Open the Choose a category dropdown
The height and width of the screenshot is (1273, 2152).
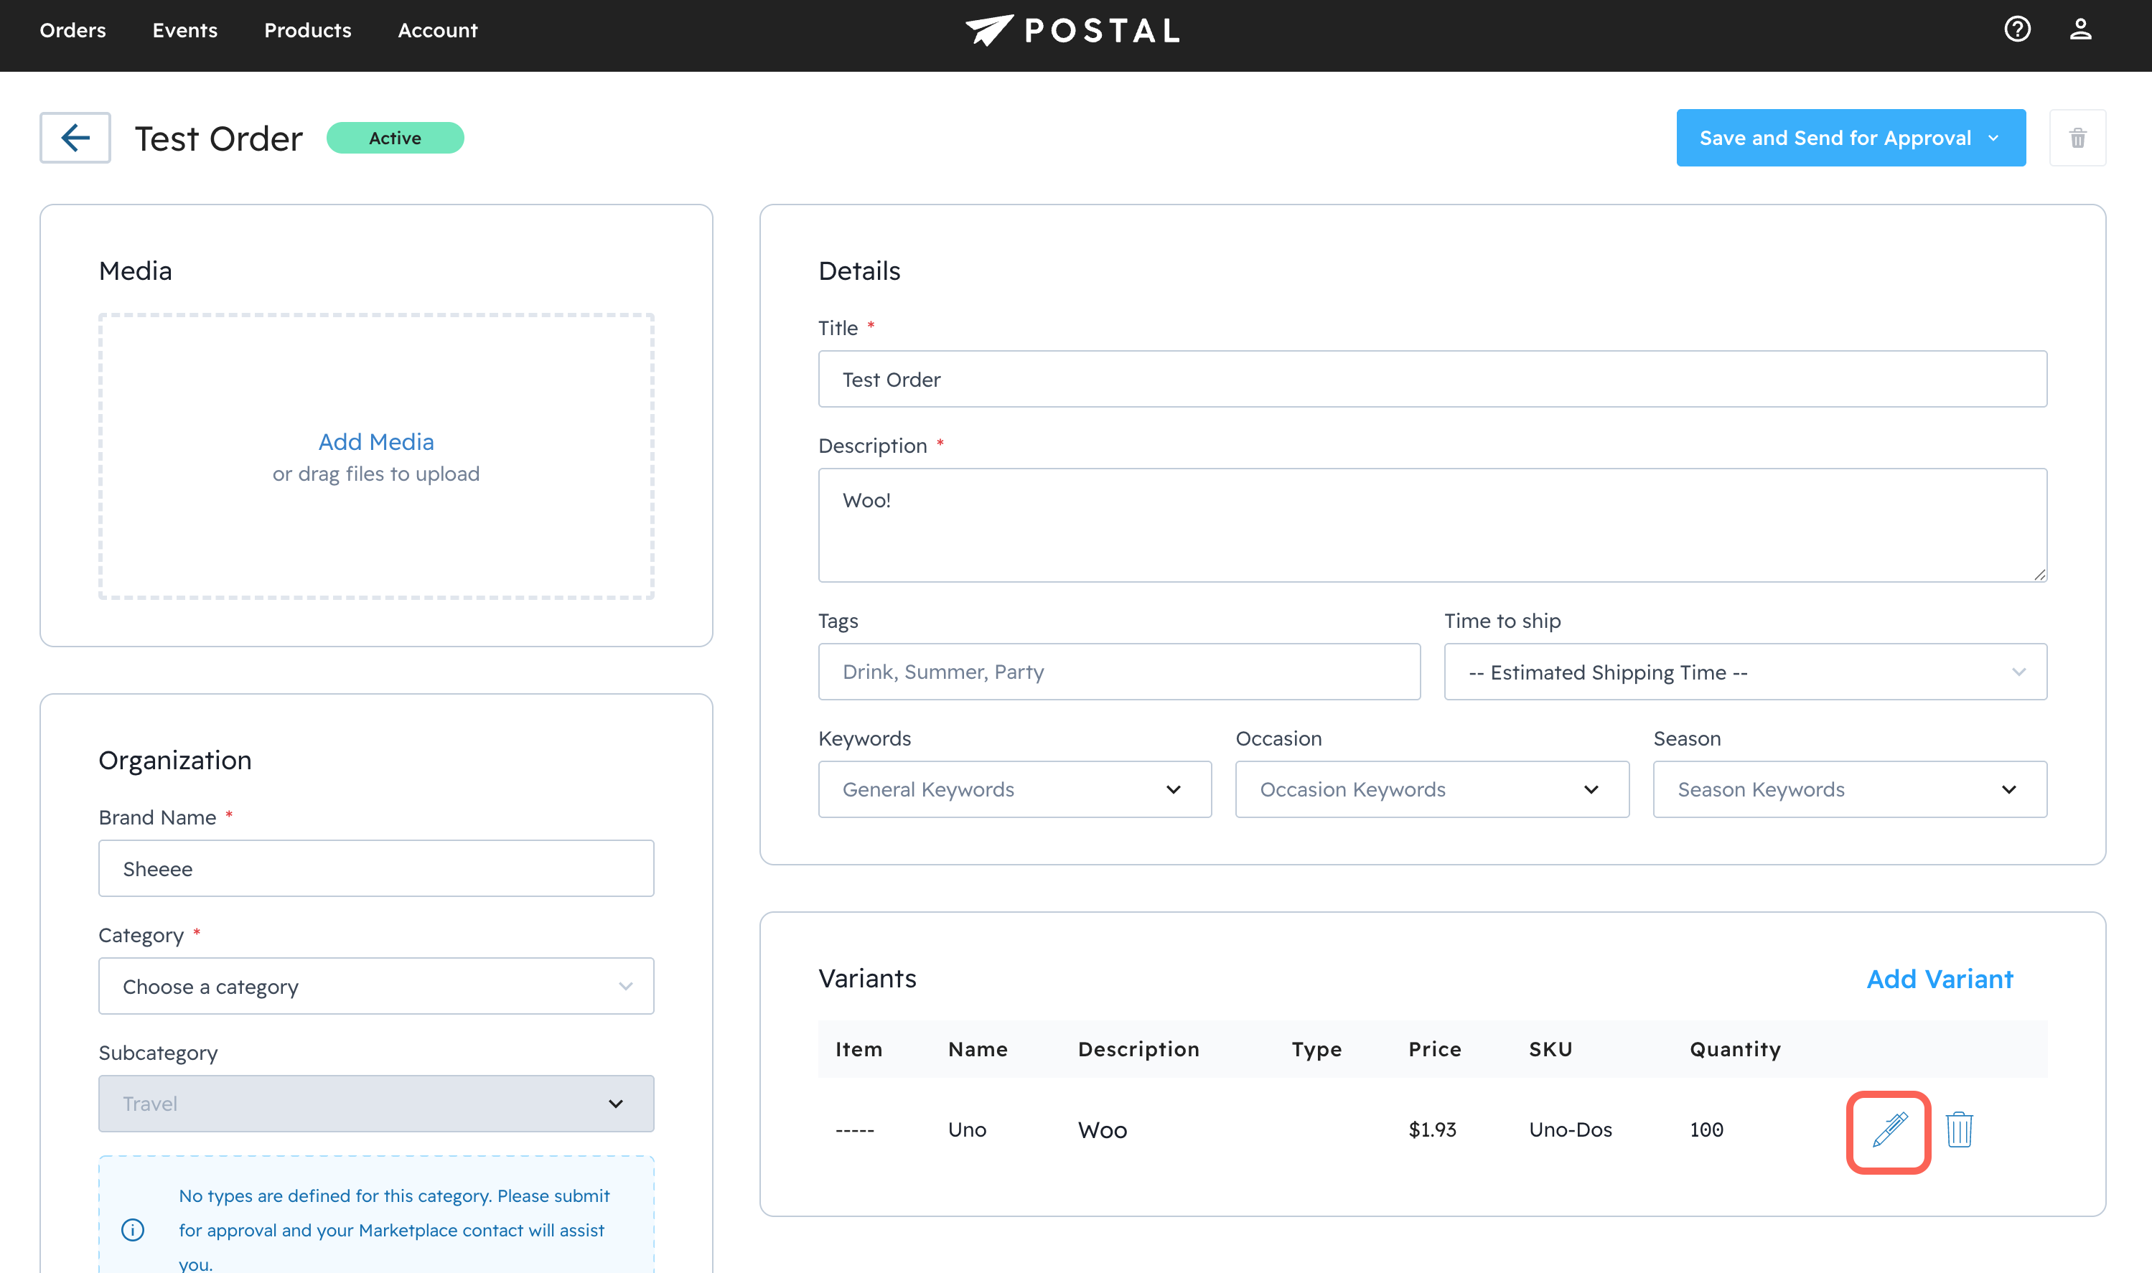click(376, 987)
